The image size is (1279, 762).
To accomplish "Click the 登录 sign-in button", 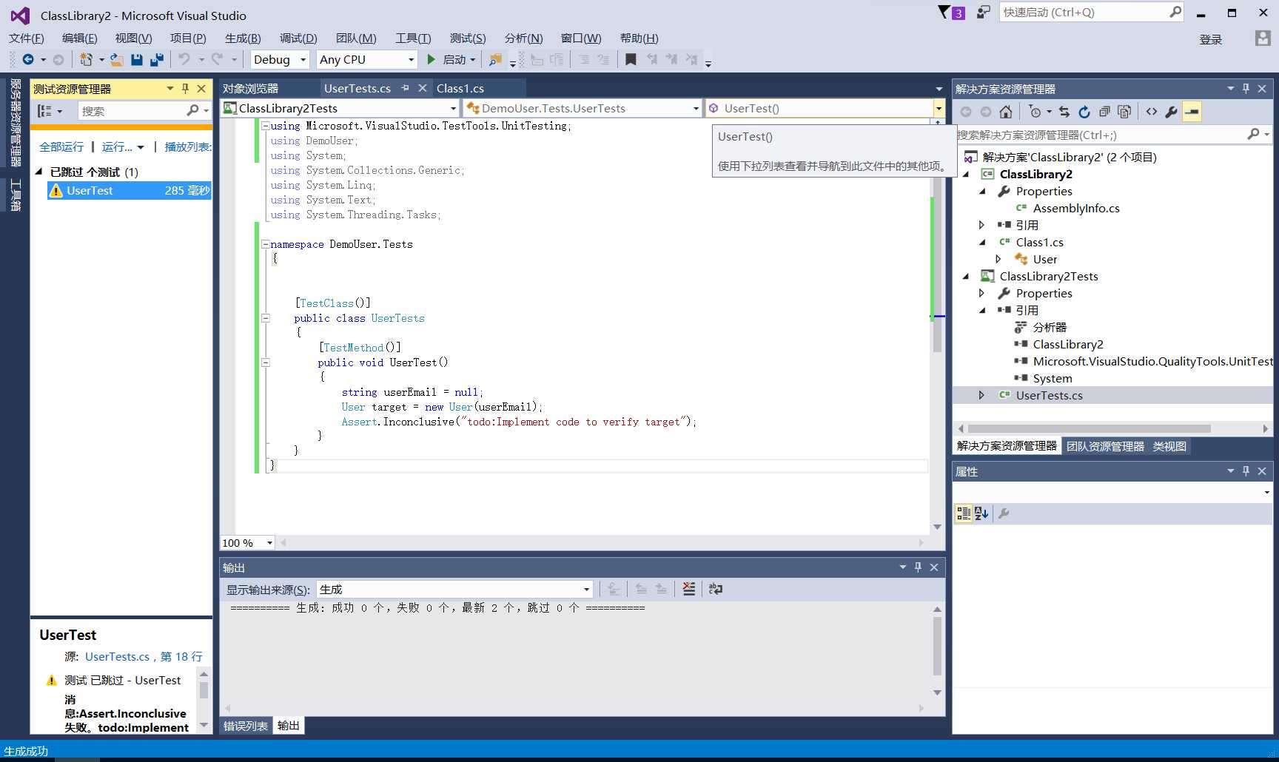I will point(1211,39).
